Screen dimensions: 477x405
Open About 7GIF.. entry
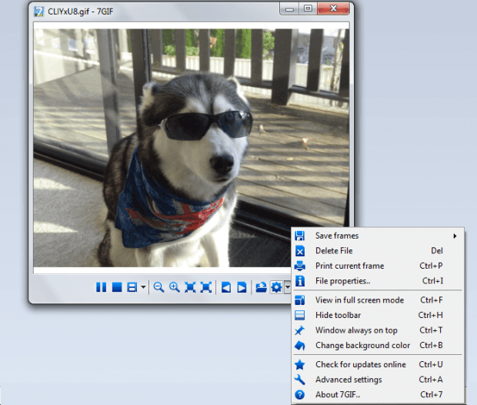pyautogui.click(x=378, y=395)
